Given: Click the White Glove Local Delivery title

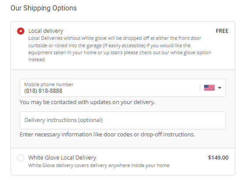Looking at the screenshot, I should tap(62, 157).
